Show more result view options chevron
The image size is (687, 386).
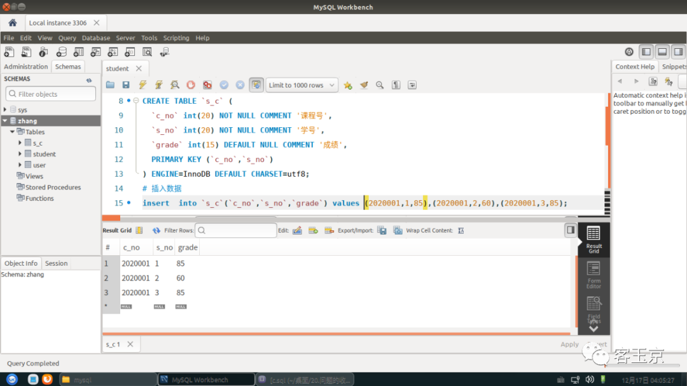(593, 329)
